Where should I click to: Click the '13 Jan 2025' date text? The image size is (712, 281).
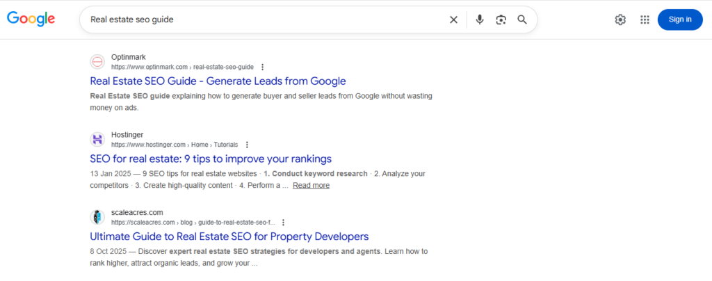[x=110, y=173]
